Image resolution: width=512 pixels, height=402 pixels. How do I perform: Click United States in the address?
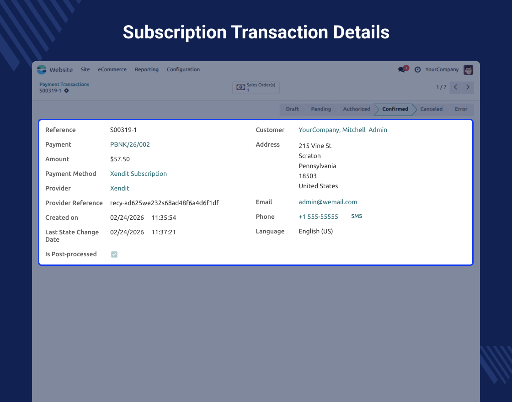pos(318,186)
